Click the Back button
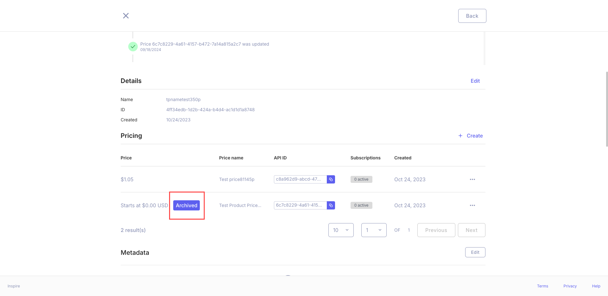Viewport: 608px width, 296px height. pos(472,16)
